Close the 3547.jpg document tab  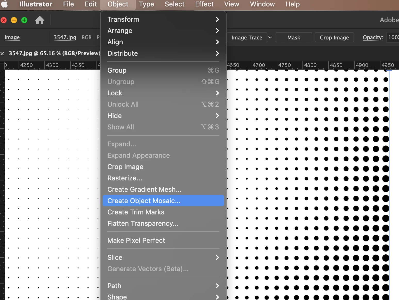2,54
